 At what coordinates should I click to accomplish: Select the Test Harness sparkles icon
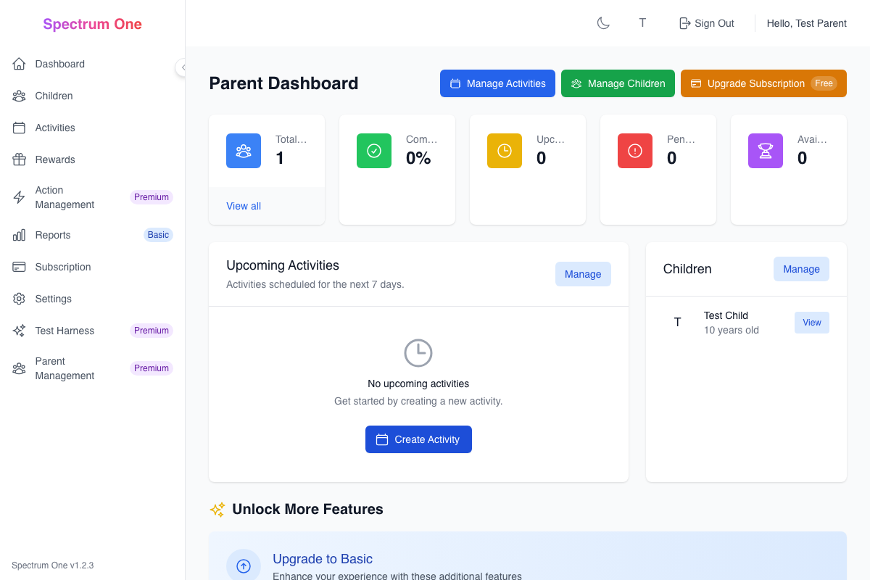tap(20, 331)
